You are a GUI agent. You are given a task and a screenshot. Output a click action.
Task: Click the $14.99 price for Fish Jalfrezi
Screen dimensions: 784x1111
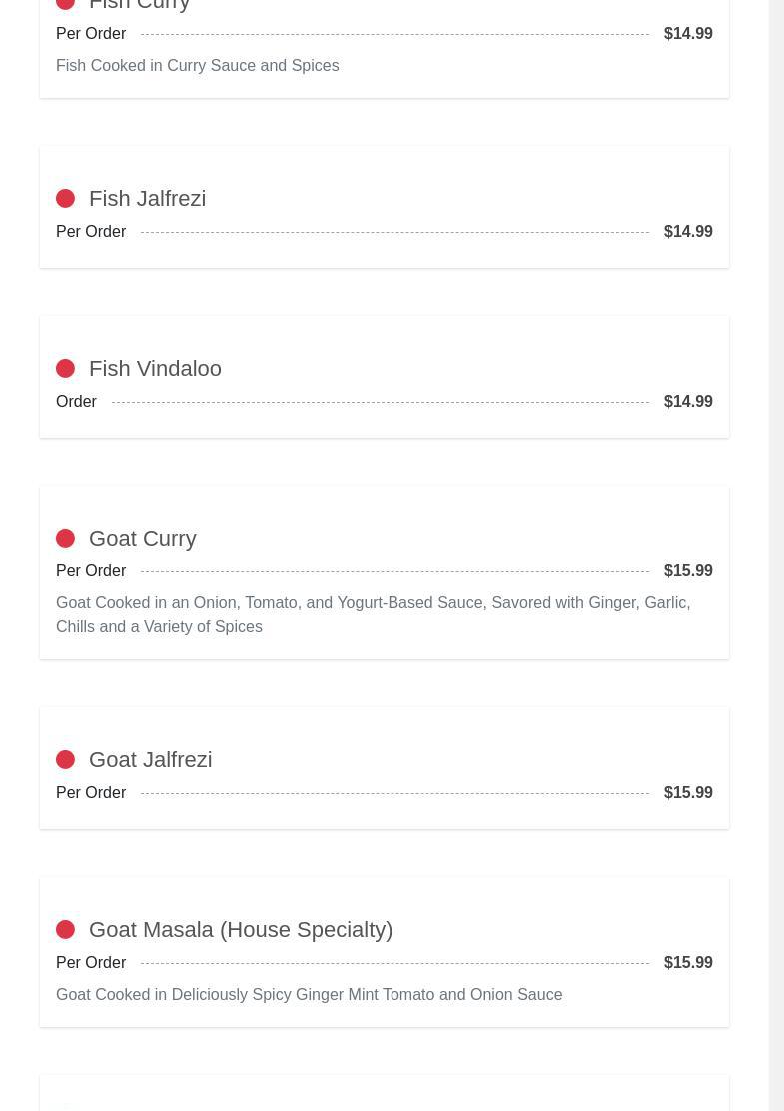coord(688,232)
